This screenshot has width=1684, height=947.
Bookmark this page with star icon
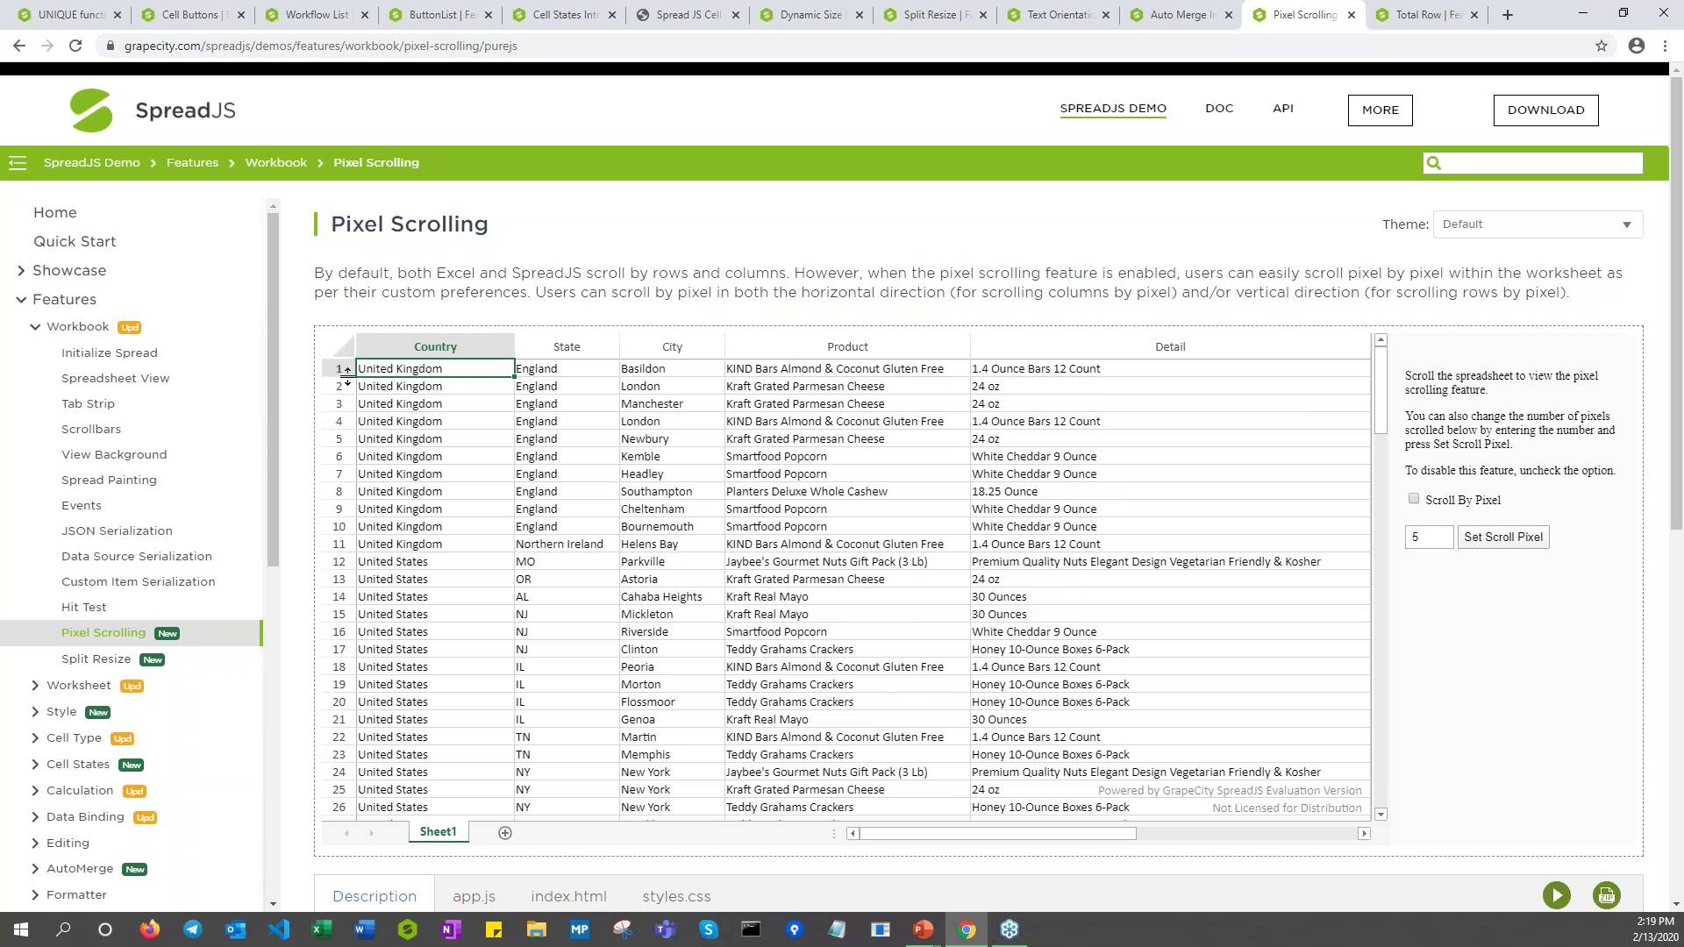pyautogui.click(x=1602, y=46)
